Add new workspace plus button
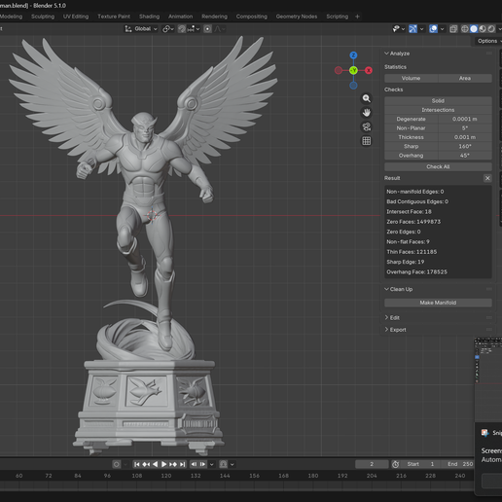502x502 pixels. [x=357, y=17]
